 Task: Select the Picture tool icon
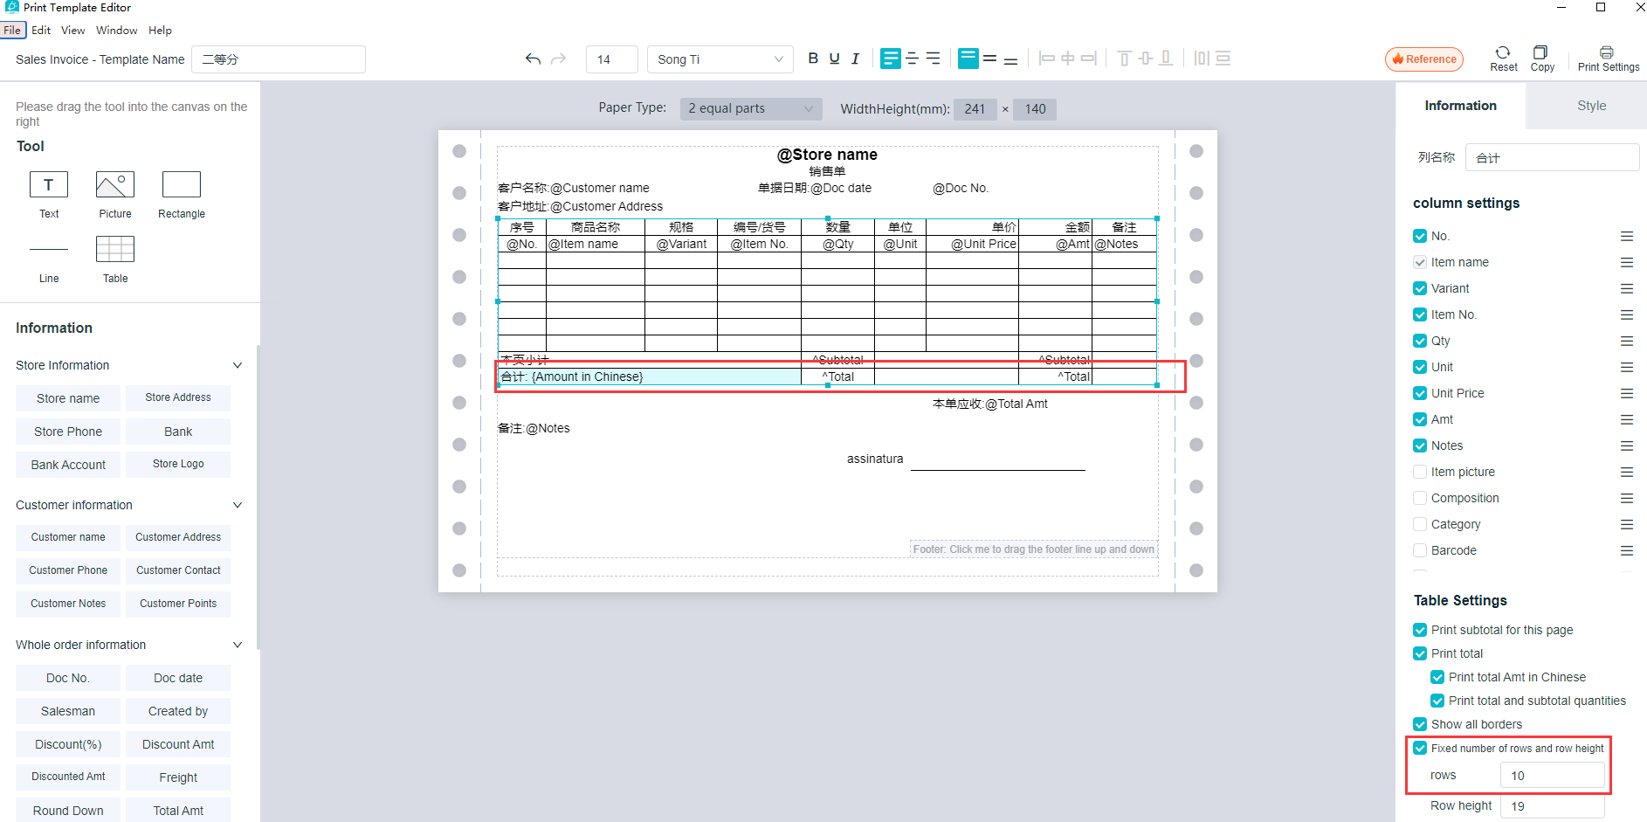click(115, 185)
